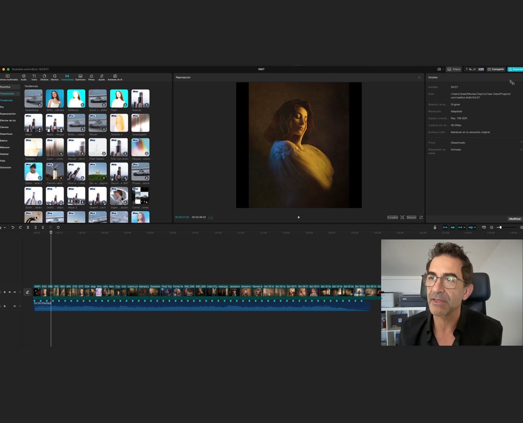Download the Acercar transition
523x423 pixels.
point(147,105)
